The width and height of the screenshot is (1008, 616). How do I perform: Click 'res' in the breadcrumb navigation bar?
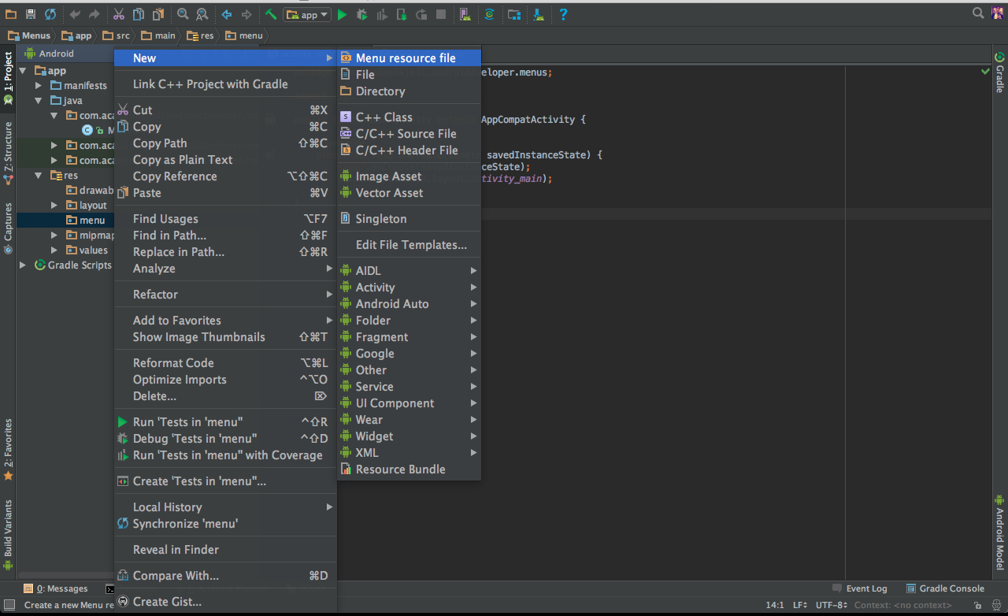(201, 35)
